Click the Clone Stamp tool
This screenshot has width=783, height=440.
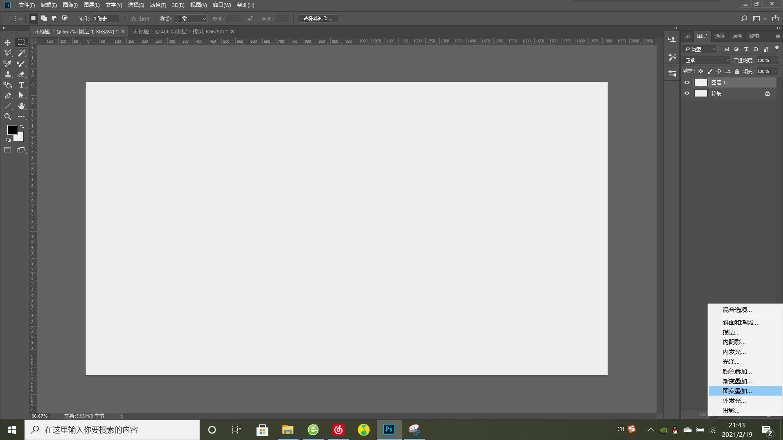(x=7, y=74)
